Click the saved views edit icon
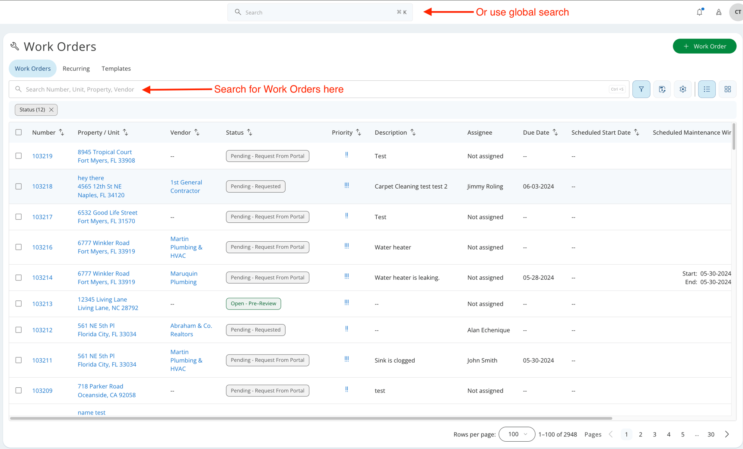Image resolution: width=743 pixels, height=449 pixels. click(662, 89)
